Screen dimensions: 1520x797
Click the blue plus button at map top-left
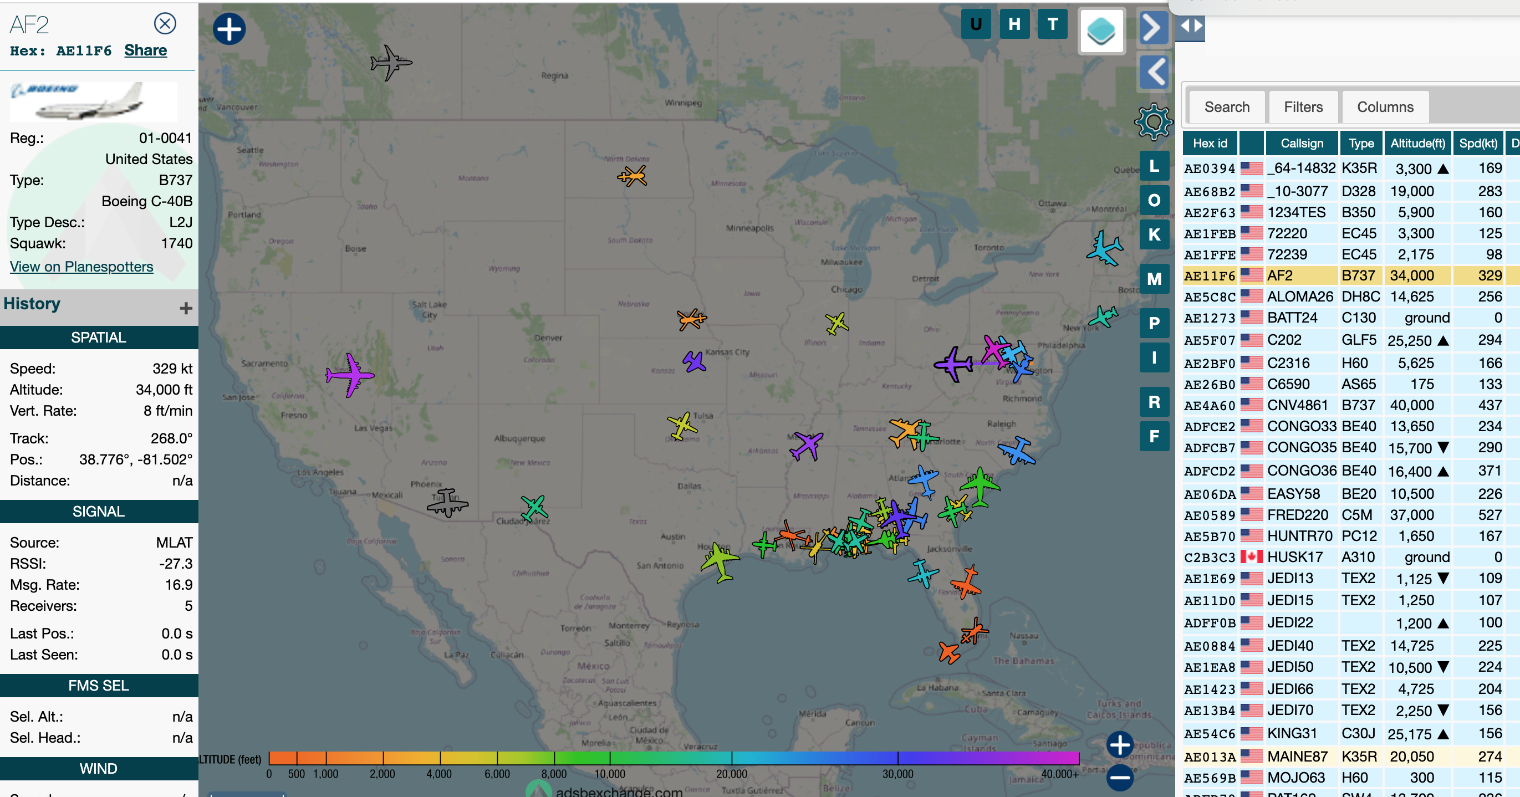[229, 29]
